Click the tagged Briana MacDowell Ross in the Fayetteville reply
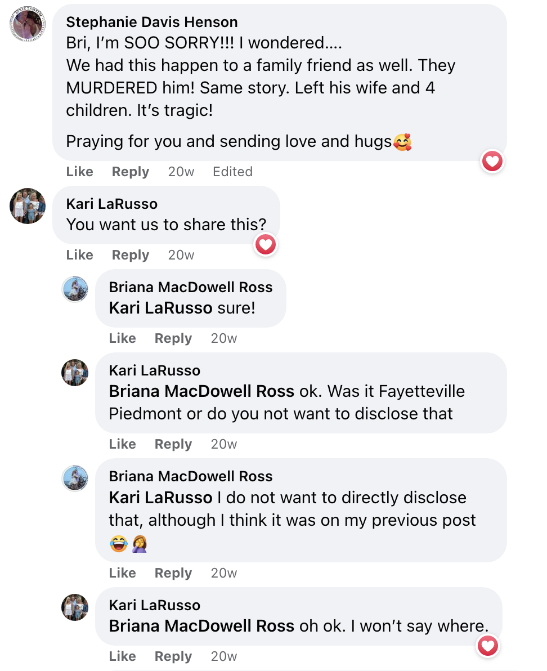Viewport: 547px width, 671px height. click(x=201, y=392)
